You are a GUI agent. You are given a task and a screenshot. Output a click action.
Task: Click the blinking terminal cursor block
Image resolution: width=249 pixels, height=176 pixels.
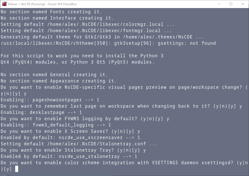pos(17,169)
